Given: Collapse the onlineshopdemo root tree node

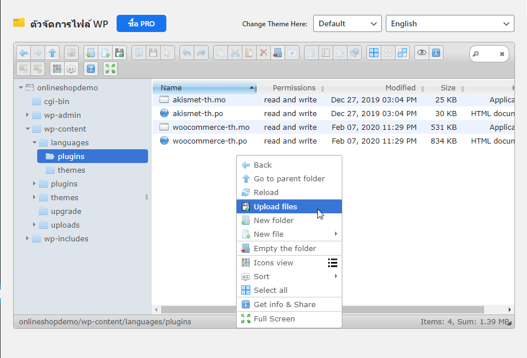Looking at the screenshot, I should tap(21, 87).
